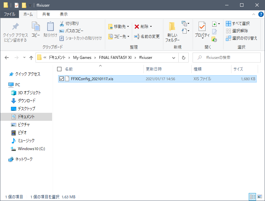Open New item dropdown

click(x=185, y=24)
